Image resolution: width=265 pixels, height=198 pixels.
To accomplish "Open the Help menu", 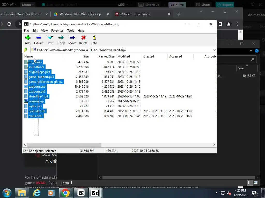I will point(81,31).
